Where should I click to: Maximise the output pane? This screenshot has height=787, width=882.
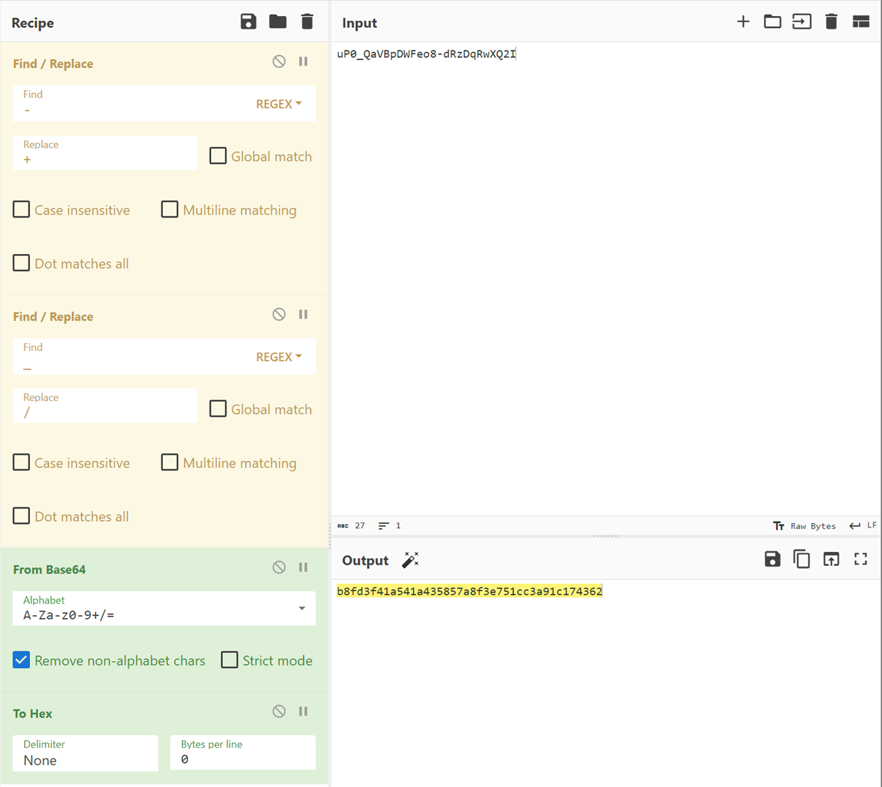coord(861,559)
